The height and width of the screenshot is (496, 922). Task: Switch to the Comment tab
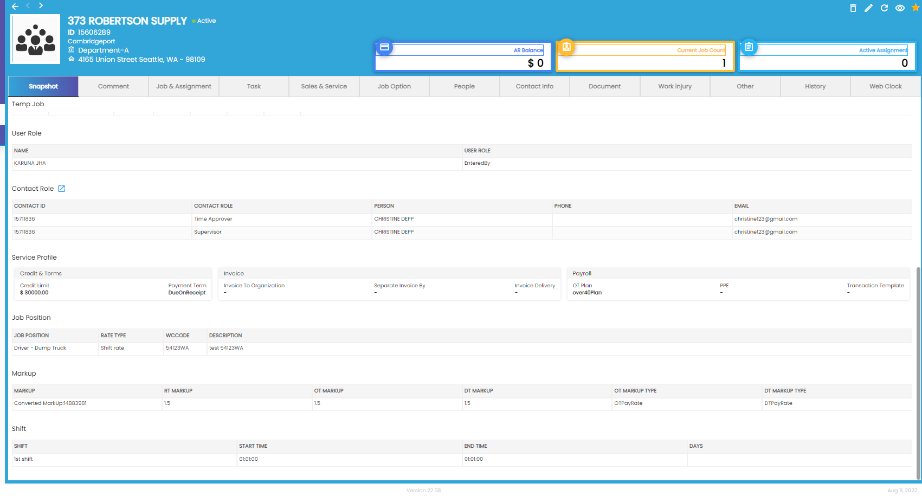(x=113, y=86)
